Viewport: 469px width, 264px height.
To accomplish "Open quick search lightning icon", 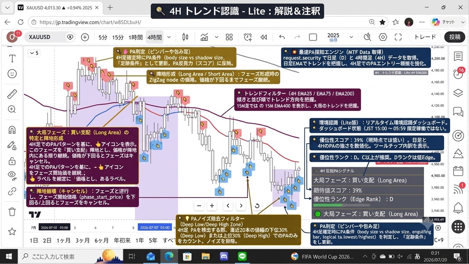I will [368, 37].
